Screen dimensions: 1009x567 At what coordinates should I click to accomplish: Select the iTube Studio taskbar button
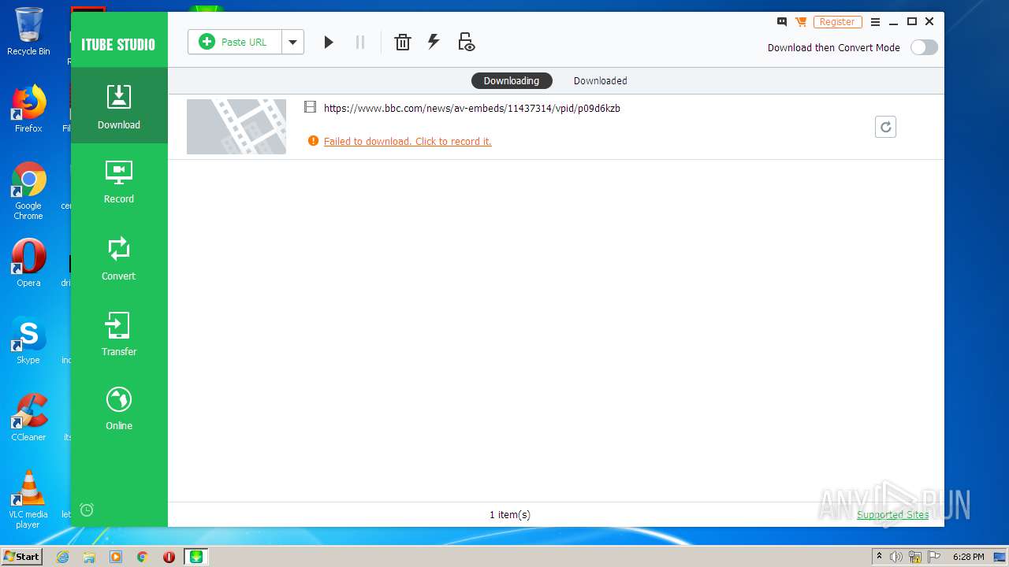(x=196, y=557)
